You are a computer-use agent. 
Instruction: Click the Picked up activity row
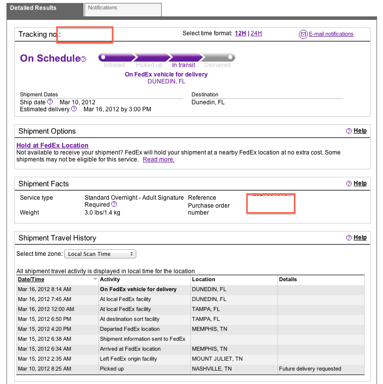(191, 369)
